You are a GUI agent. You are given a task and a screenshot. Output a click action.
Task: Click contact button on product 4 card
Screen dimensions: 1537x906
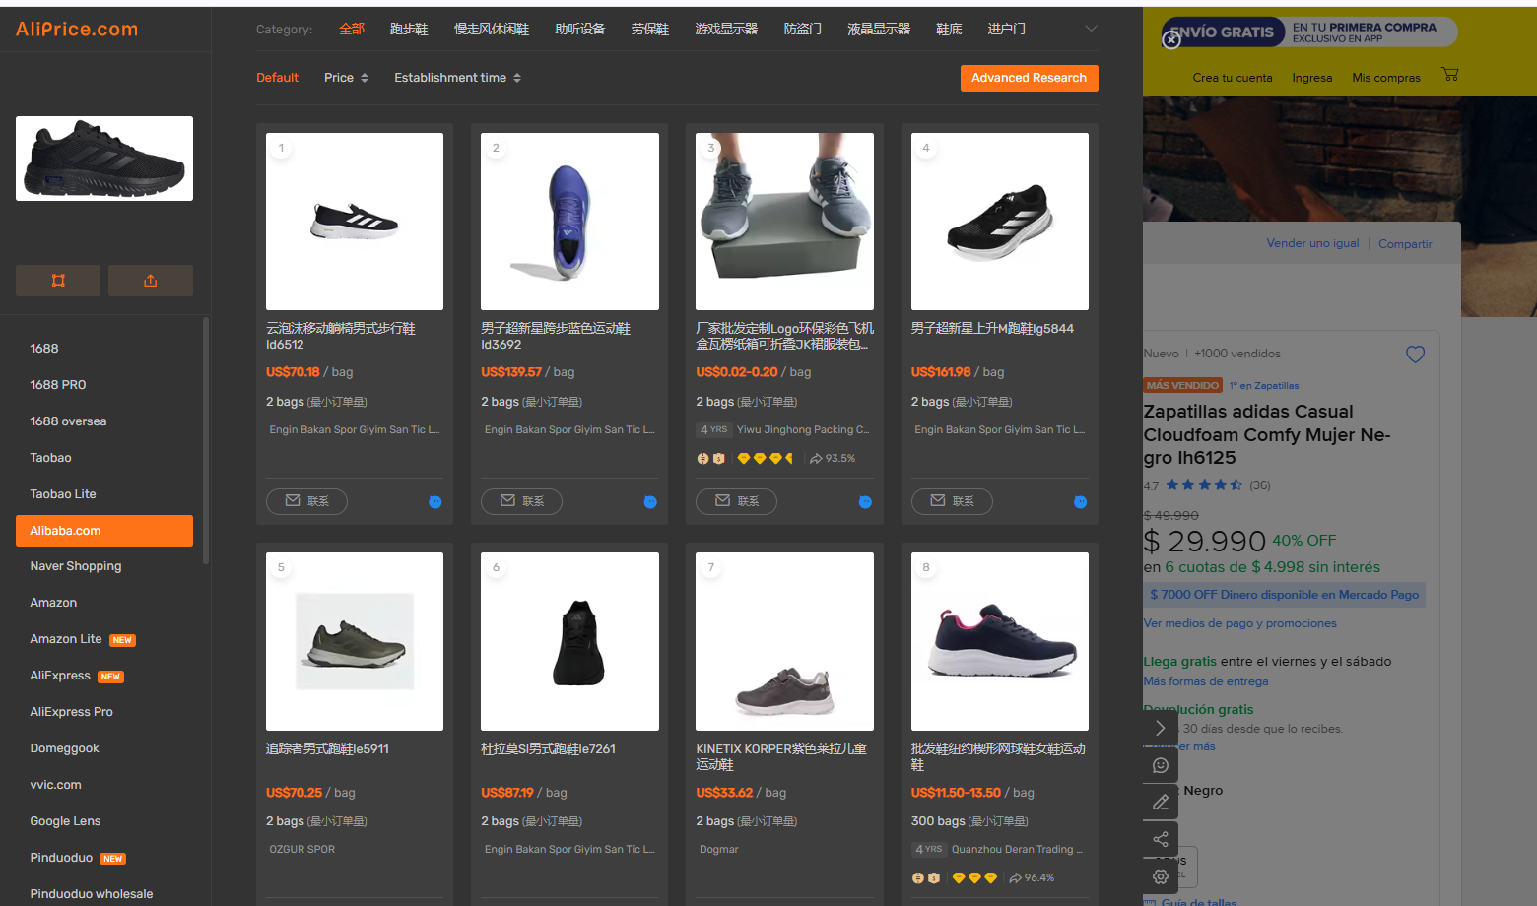952,501
